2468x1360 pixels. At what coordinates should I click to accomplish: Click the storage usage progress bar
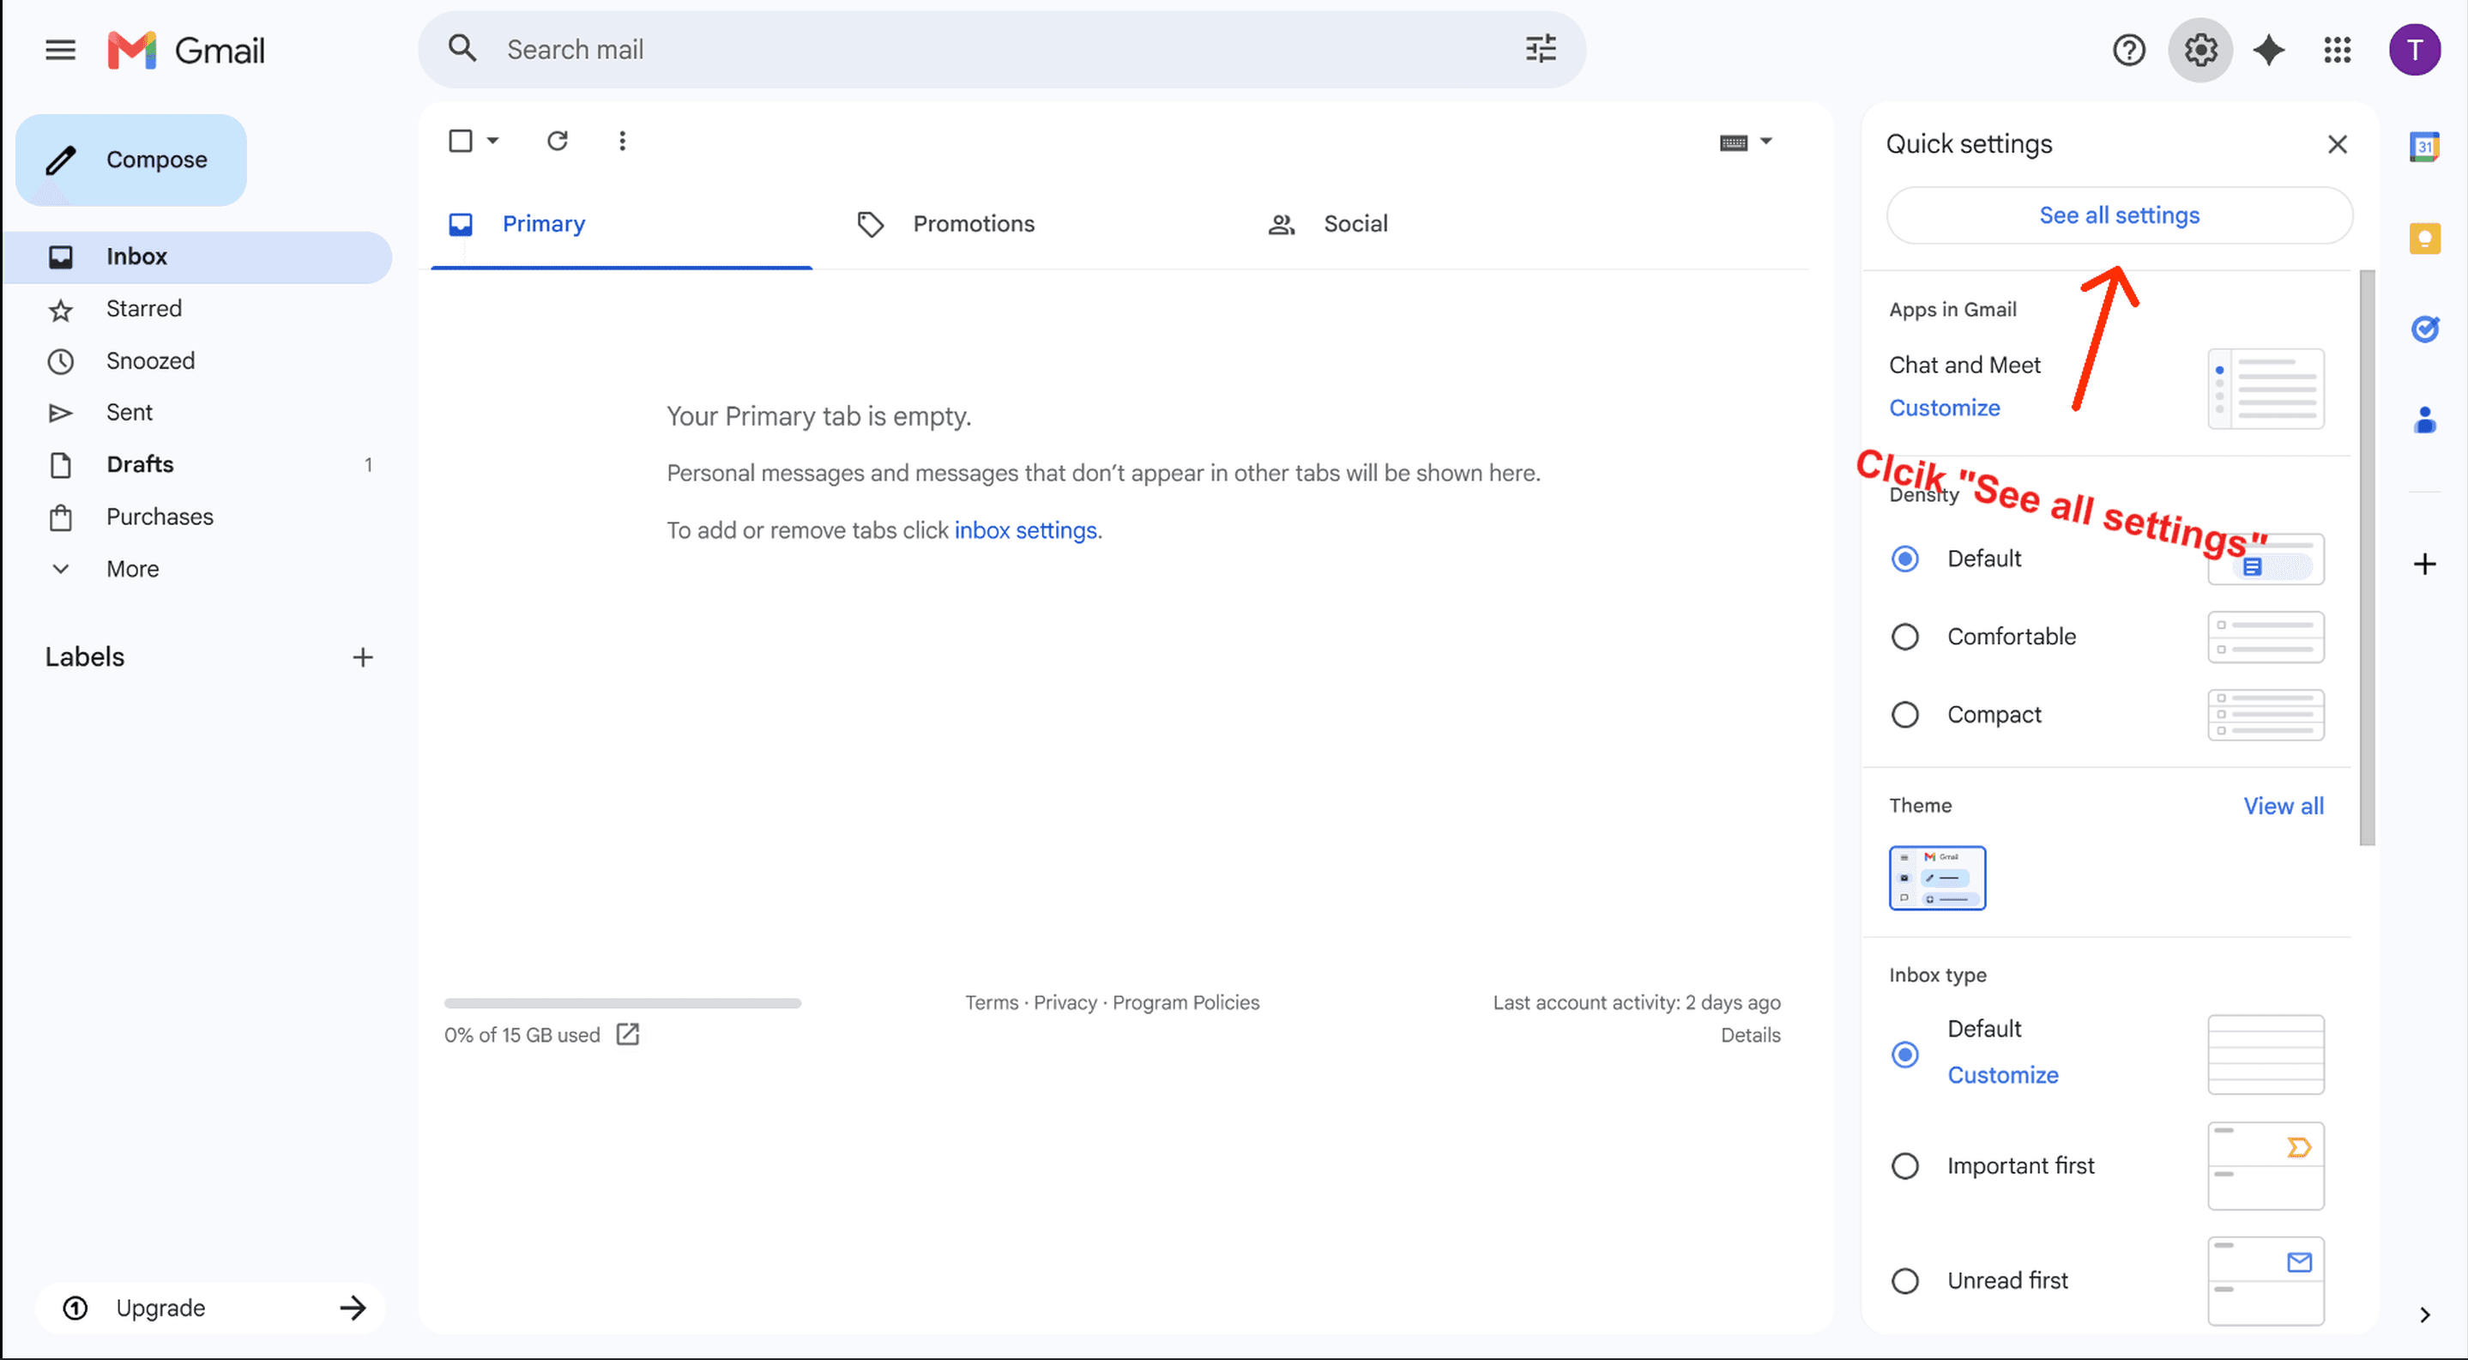click(x=623, y=1003)
